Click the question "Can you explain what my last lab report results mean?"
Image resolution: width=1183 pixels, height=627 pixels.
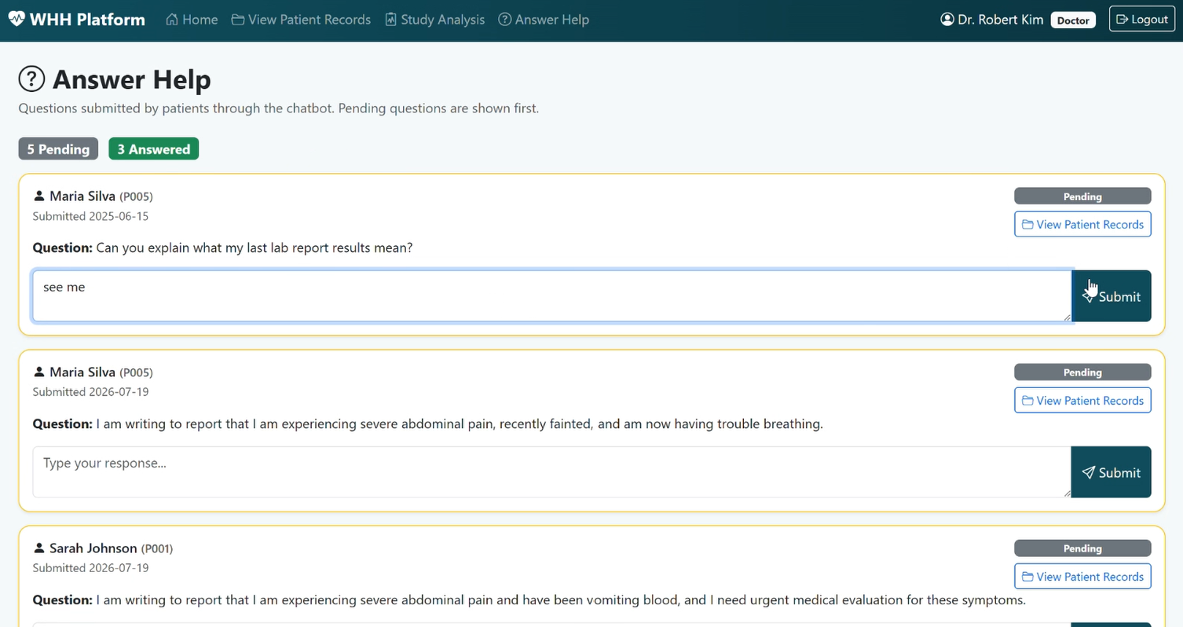point(255,248)
